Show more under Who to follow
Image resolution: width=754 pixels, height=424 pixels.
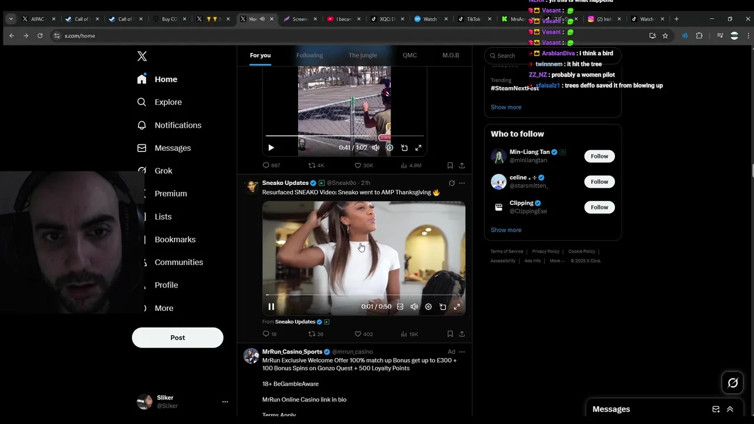tap(506, 230)
